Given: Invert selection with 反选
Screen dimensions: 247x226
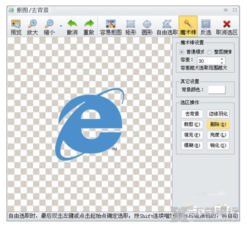Looking at the screenshot, I should (x=206, y=27).
